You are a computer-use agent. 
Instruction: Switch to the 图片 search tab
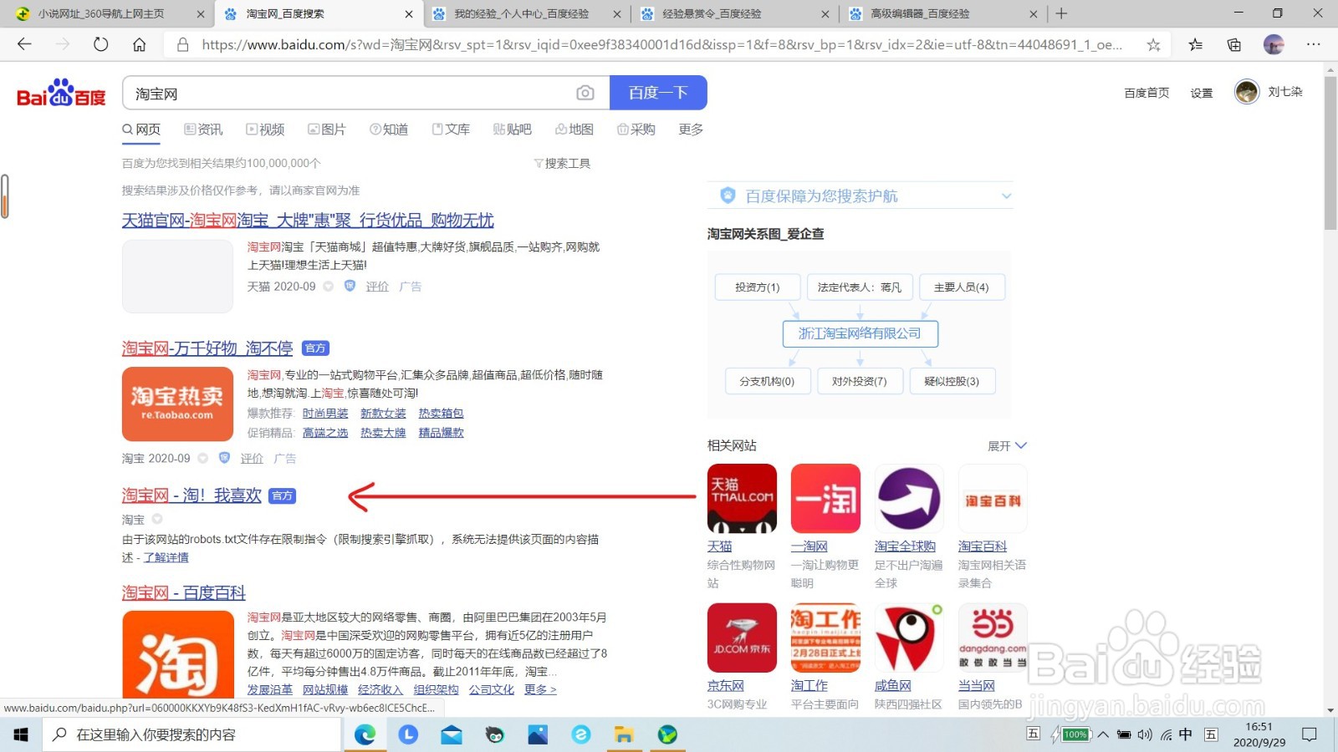[x=327, y=130]
